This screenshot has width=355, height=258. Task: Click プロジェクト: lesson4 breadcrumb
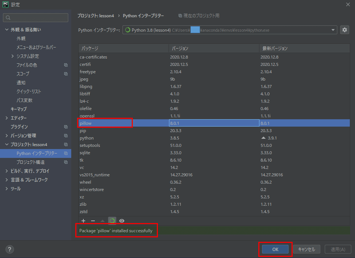coord(95,15)
